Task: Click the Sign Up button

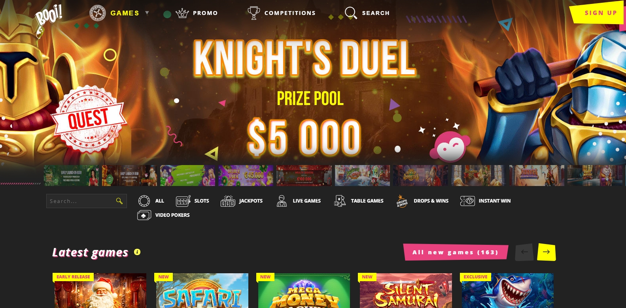Action: pos(598,13)
